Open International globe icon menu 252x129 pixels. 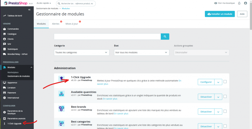point(5,98)
